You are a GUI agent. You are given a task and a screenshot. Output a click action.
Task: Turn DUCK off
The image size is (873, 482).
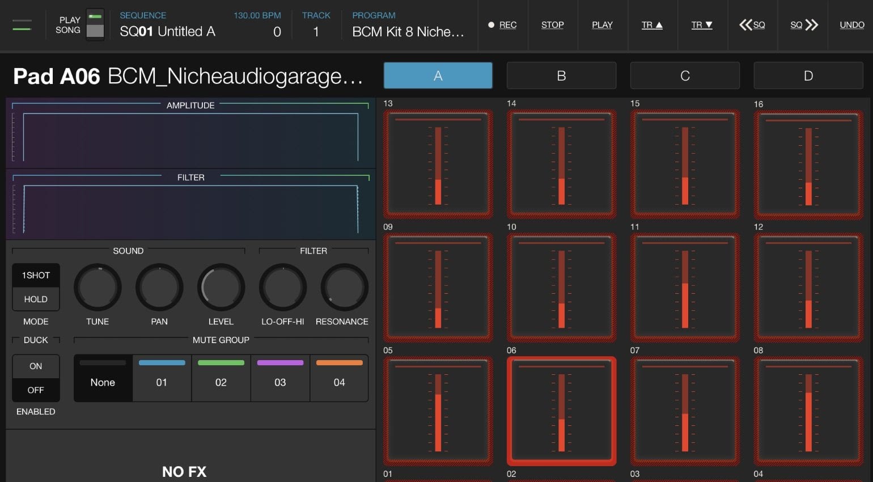point(35,390)
